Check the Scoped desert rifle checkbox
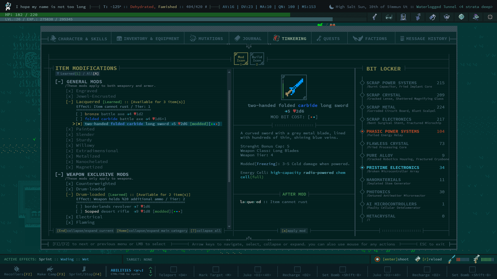Image resolution: width=497 pixels, height=279 pixels. 79,211
